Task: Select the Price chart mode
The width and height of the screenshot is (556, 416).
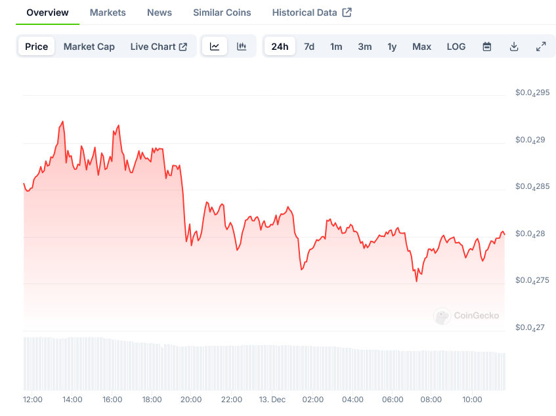Action: click(x=37, y=47)
